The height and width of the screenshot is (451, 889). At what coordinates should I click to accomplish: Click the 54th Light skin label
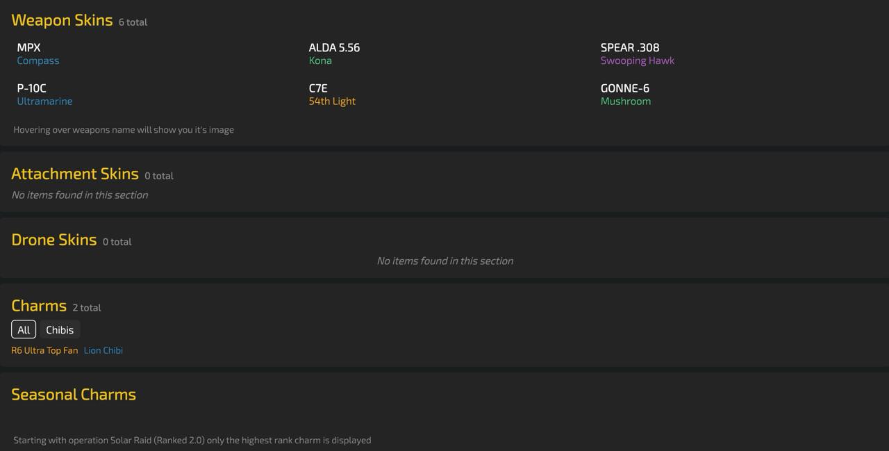[332, 101]
